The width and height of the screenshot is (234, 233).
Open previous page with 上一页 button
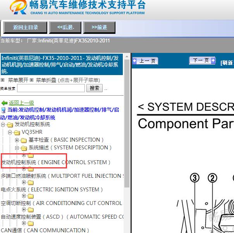coord(145,61)
